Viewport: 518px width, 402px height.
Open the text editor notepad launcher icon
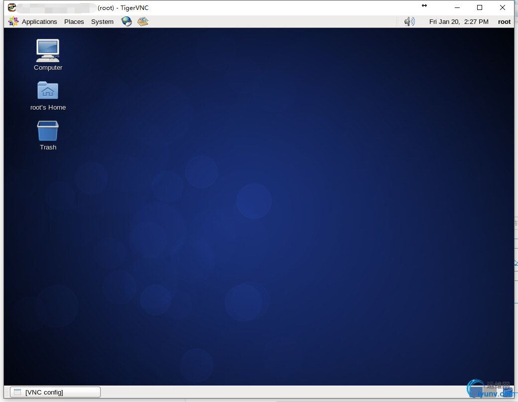[143, 21]
